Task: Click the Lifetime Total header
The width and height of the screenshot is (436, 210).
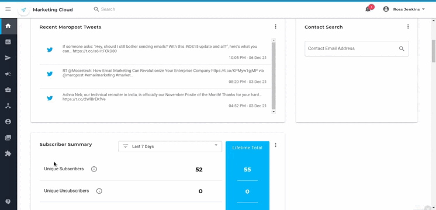Action: (247, 148)
